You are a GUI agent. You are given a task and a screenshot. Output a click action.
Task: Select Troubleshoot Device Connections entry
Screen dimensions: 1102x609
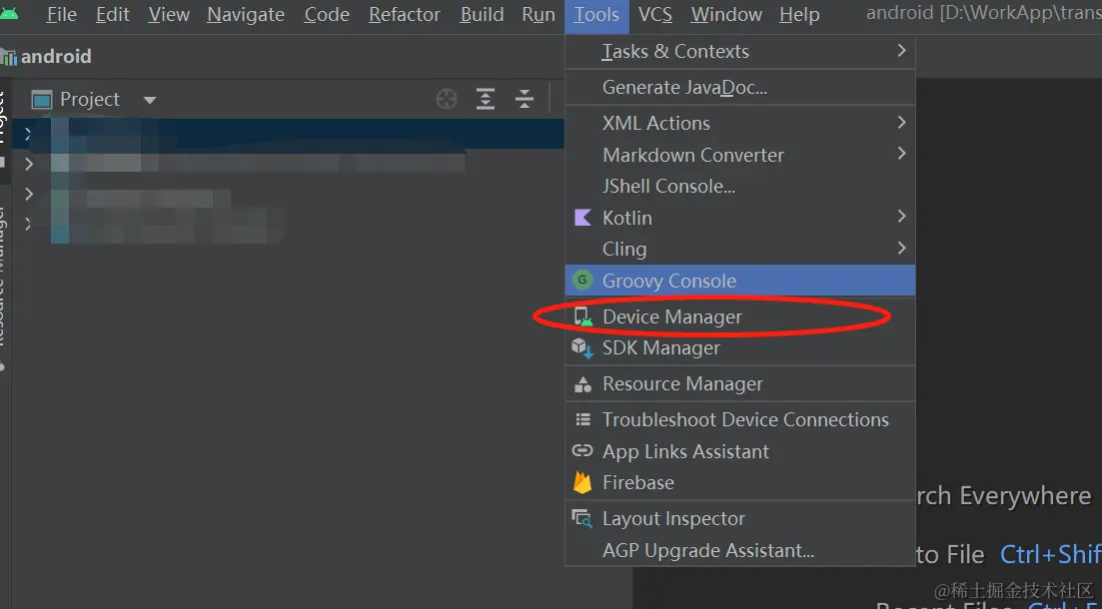[740, 419]
